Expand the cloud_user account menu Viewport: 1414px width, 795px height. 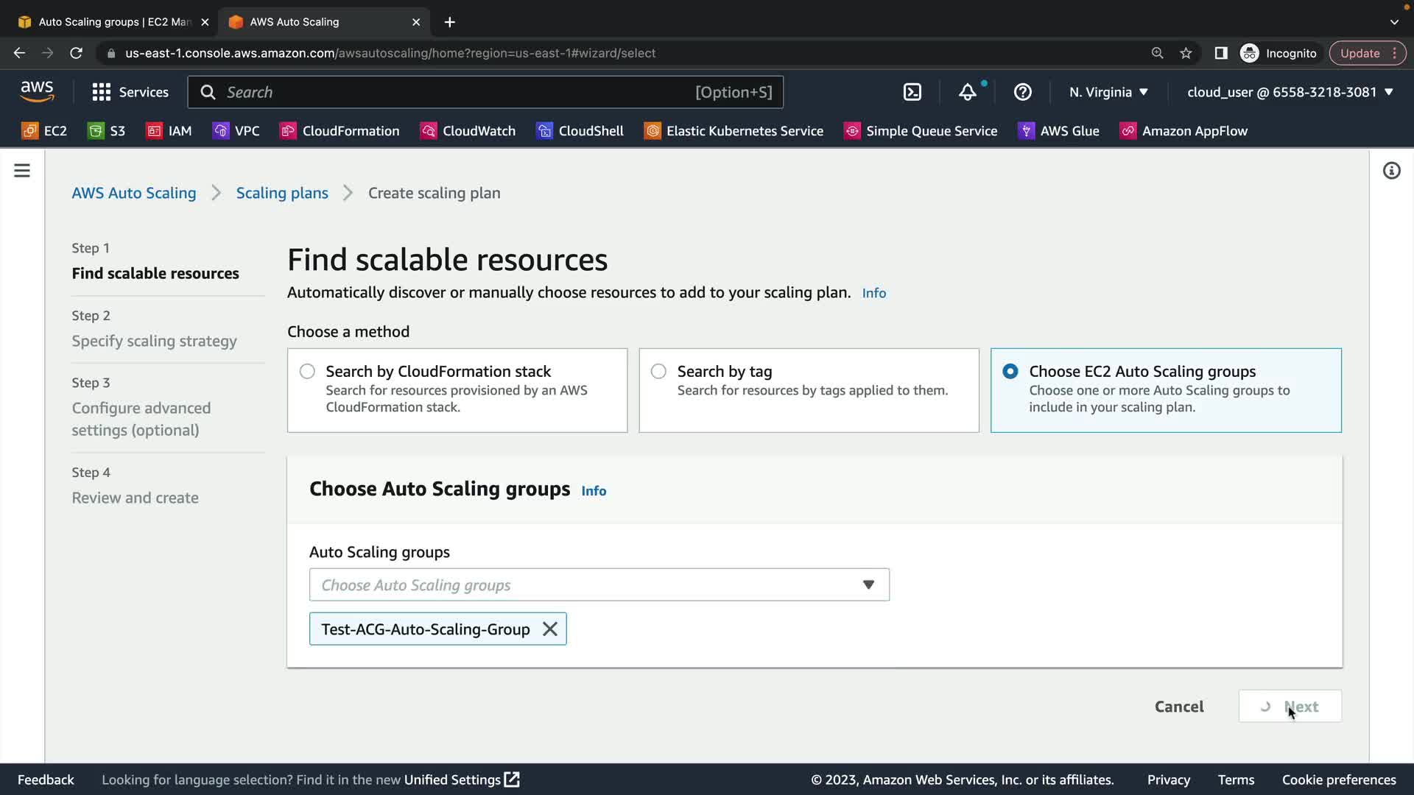[x=1290, y=92]
